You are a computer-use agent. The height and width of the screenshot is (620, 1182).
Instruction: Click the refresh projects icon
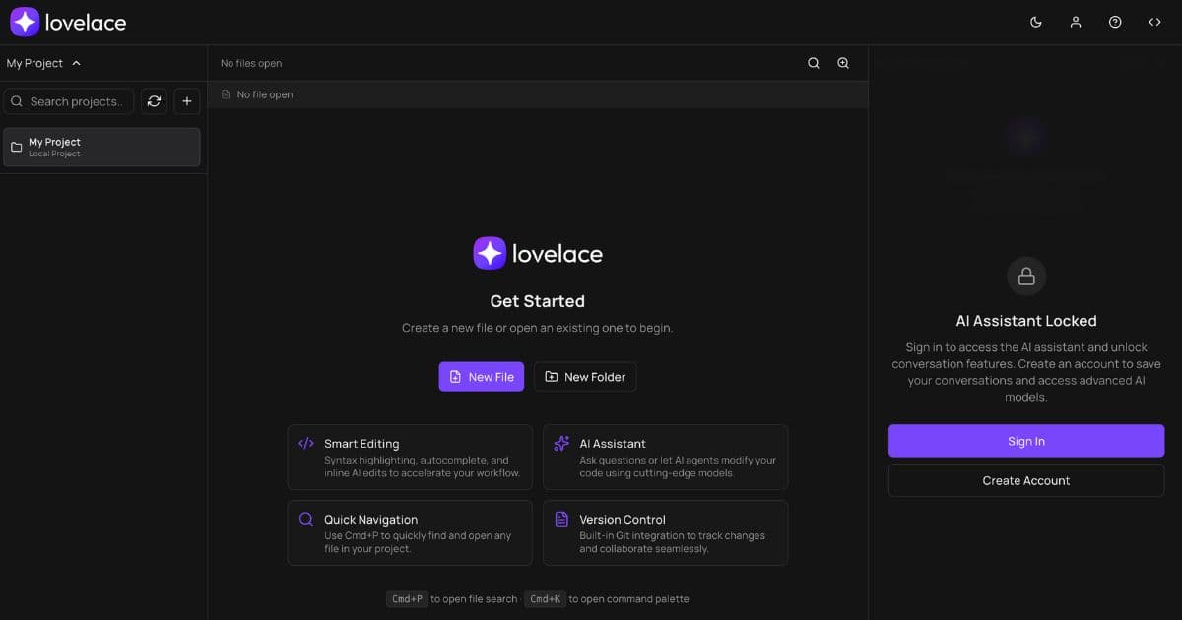[154, 101]
